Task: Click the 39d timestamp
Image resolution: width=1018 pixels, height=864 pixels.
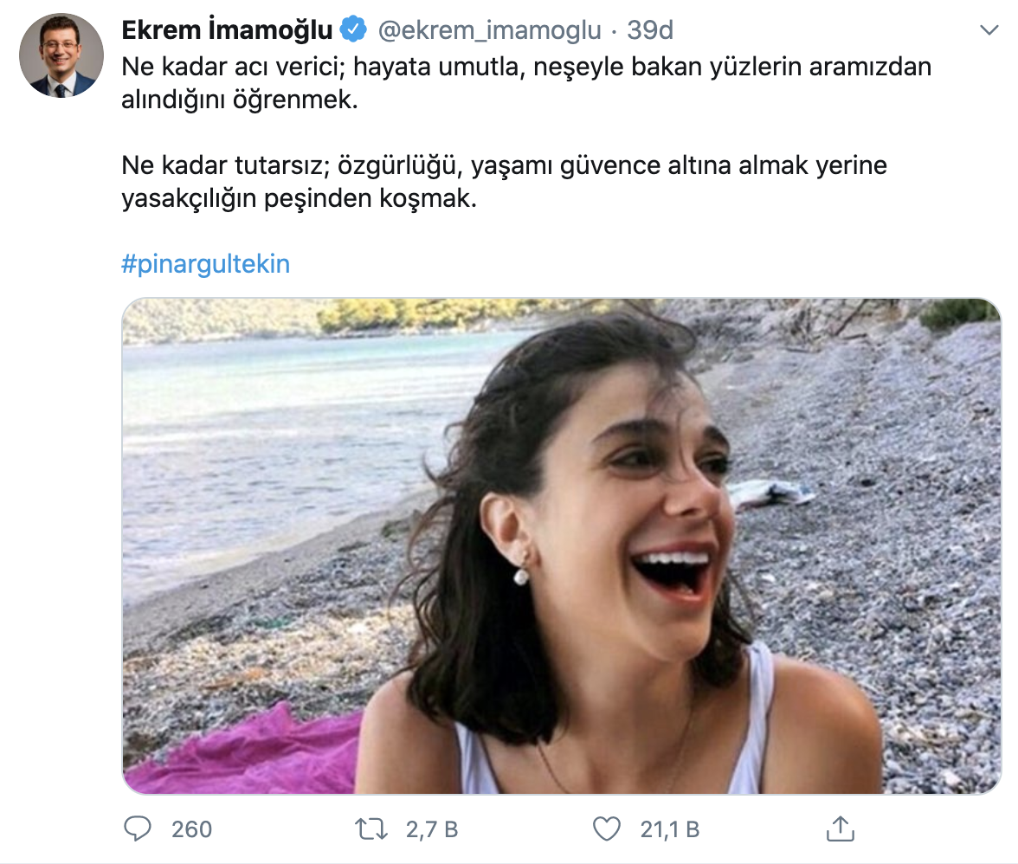Action: coord(650,29)
